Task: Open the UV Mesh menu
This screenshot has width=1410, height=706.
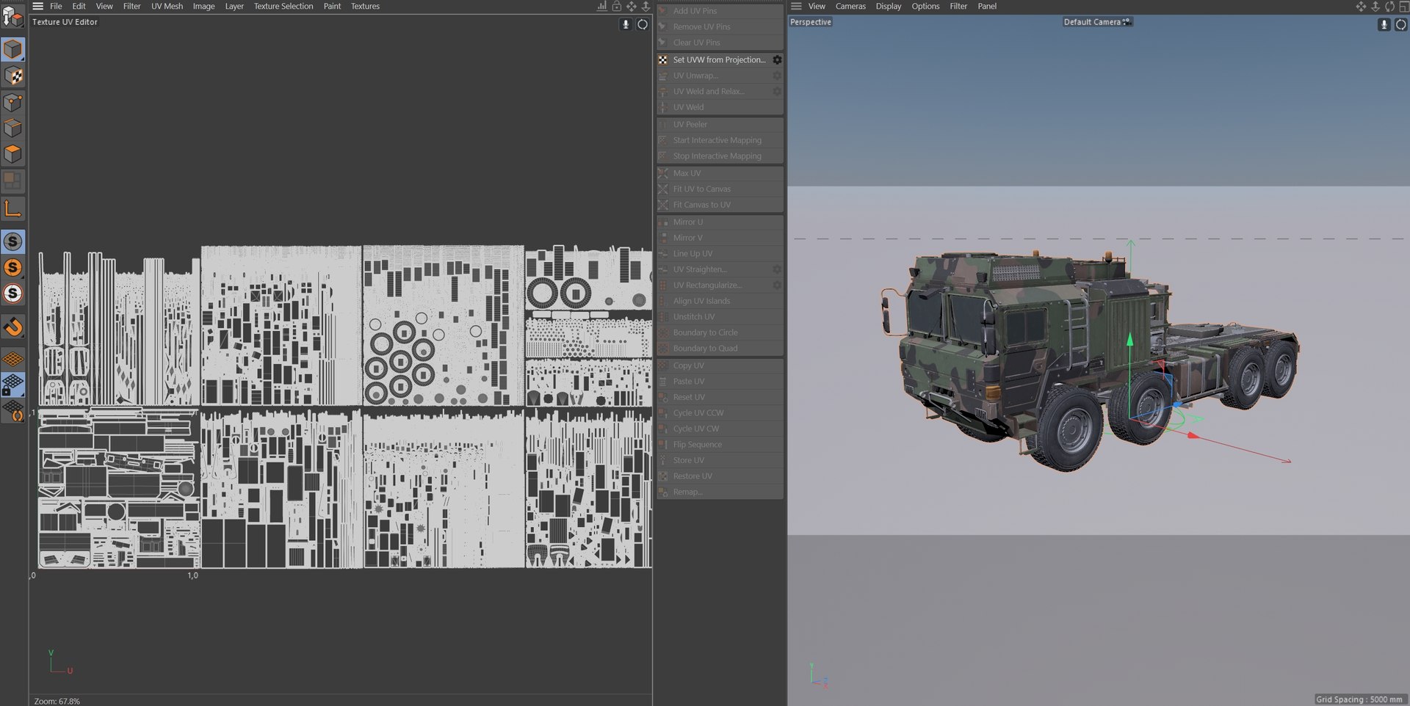Action: pyautogui.click(x=167, y=6)
